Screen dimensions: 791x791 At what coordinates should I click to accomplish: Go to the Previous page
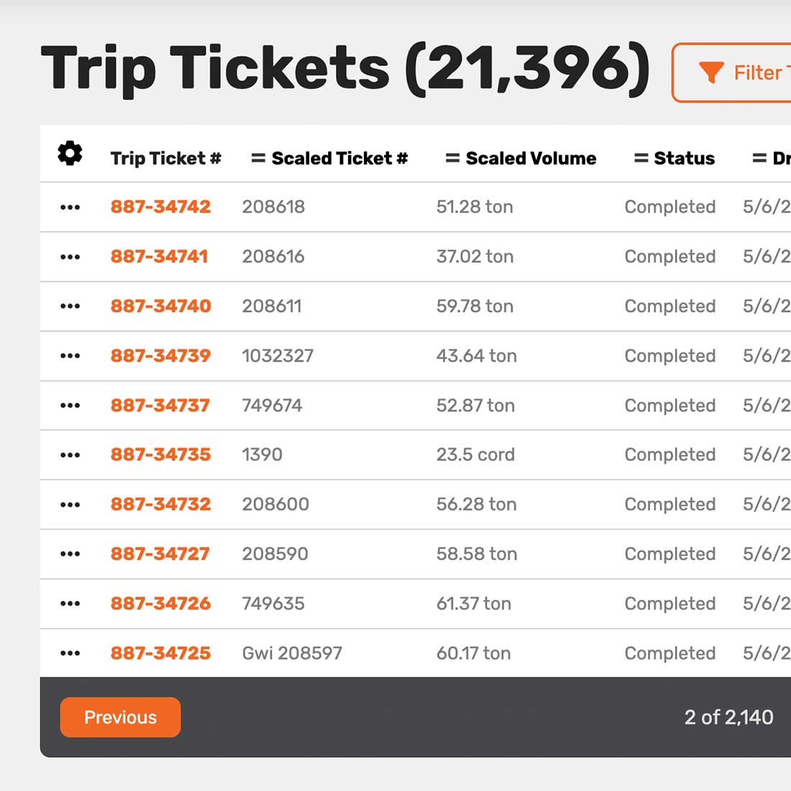pyautogui.click(x=120, y=717)
